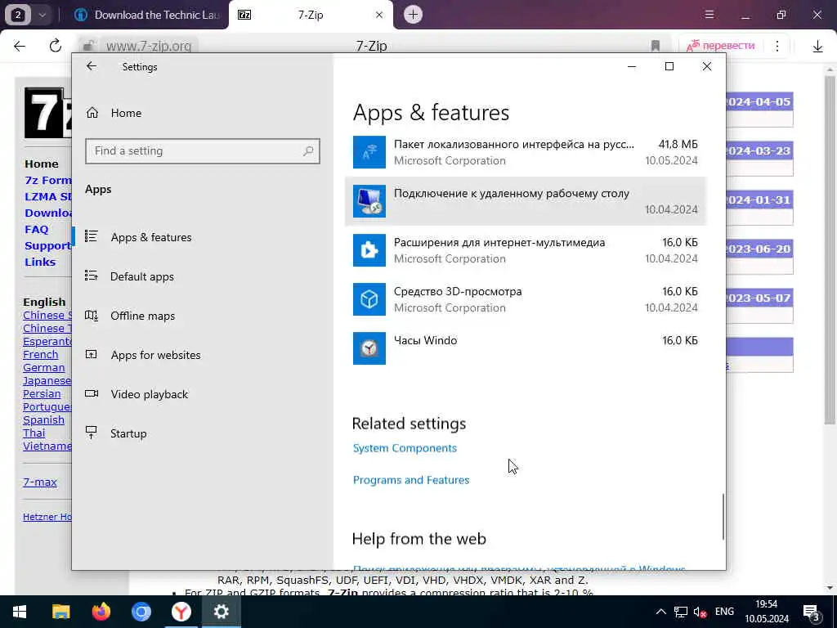Click the Startup icon in sidebar
The image size is (837, 628).
pyautogui.click(x=92, y=433)
